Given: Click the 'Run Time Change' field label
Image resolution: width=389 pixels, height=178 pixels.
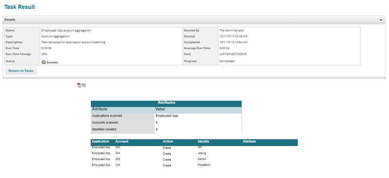Looking at the screenshot, I should tap(18, 54).
